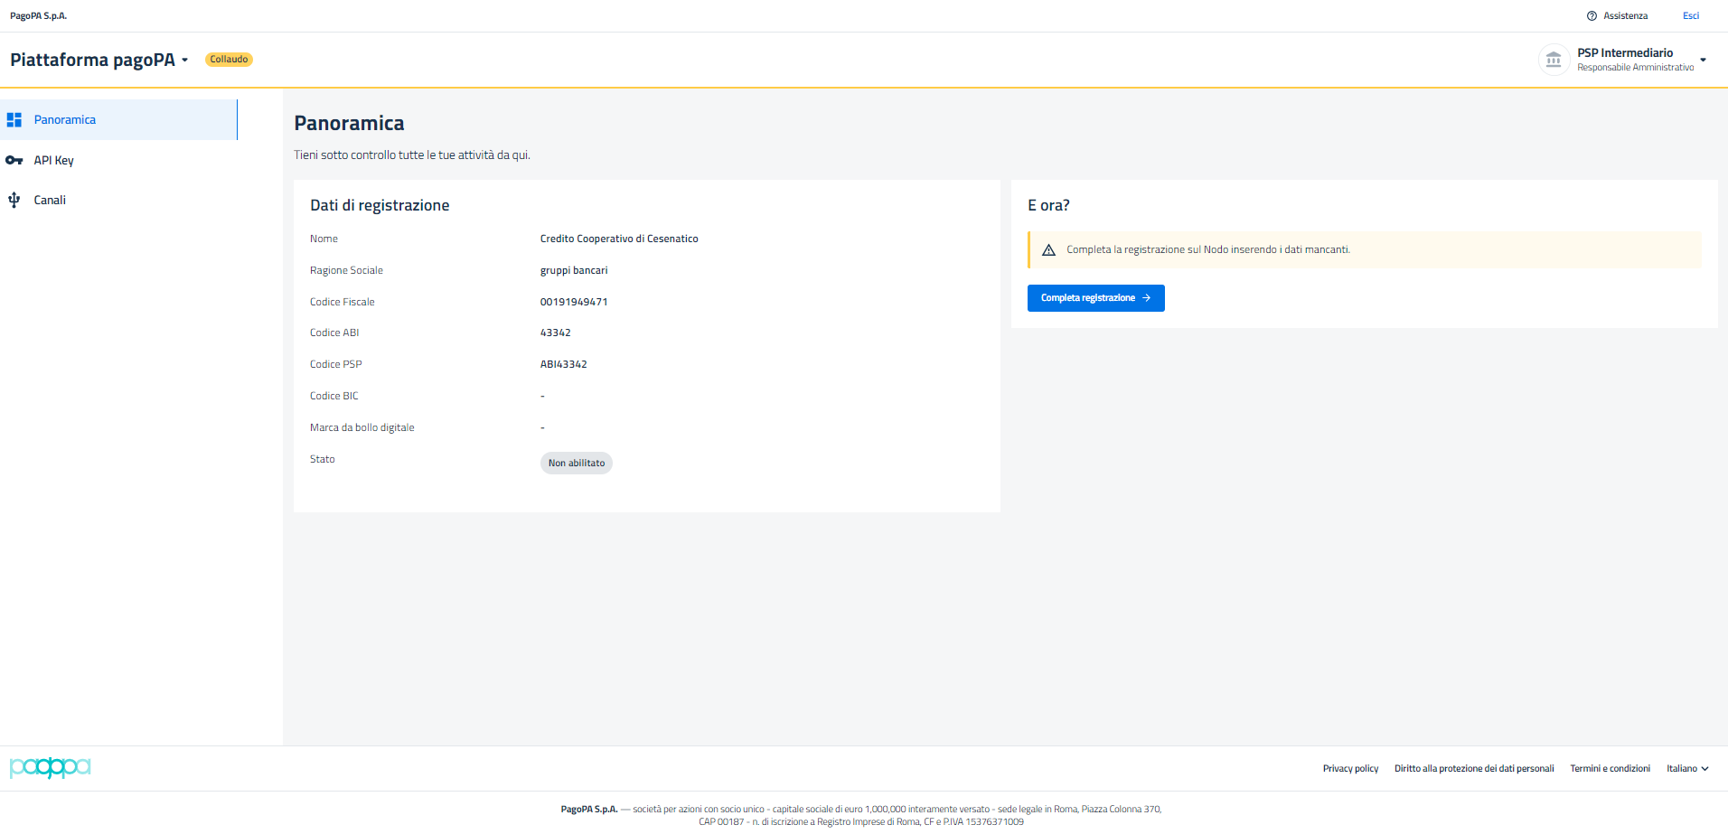Click the Canali USB-plug icon

(x=14, y=201)
